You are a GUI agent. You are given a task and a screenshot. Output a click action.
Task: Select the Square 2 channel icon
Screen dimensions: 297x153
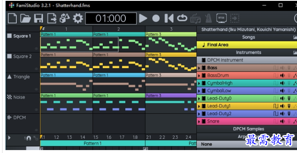point(9,56)
